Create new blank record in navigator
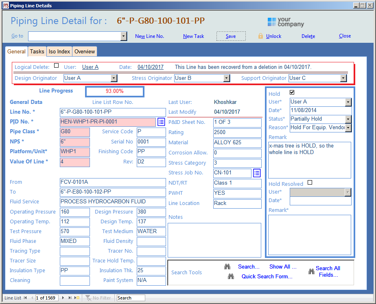This screenshot has width=376, height=304. (77, 298)
